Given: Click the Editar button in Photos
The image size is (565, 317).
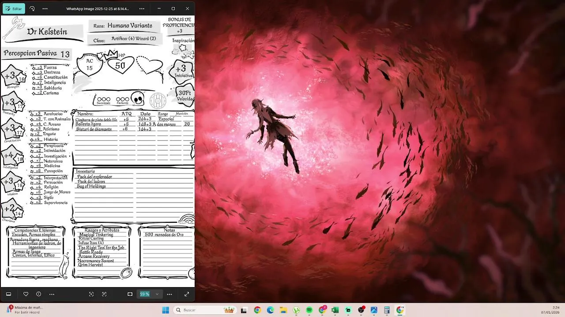Looking at the screenshot, I should coord(14,8).
